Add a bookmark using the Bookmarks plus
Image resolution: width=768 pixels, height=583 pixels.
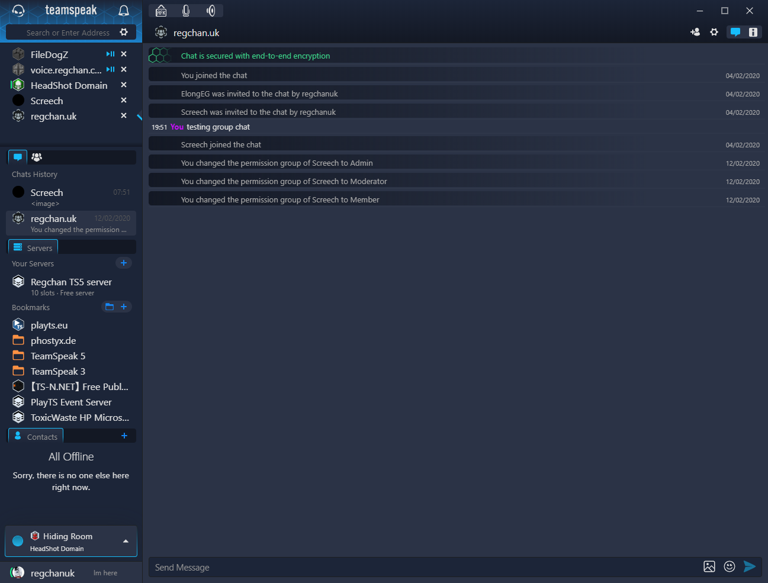click(124, 307)
